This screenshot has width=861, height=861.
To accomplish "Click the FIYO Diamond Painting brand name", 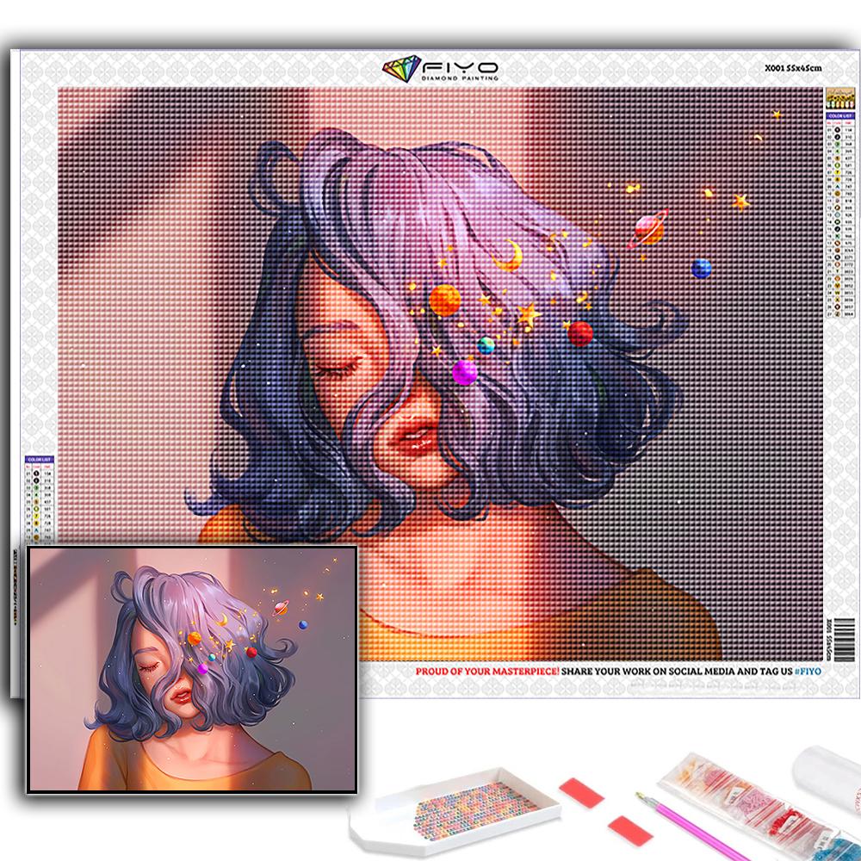I will click(457, 70).
